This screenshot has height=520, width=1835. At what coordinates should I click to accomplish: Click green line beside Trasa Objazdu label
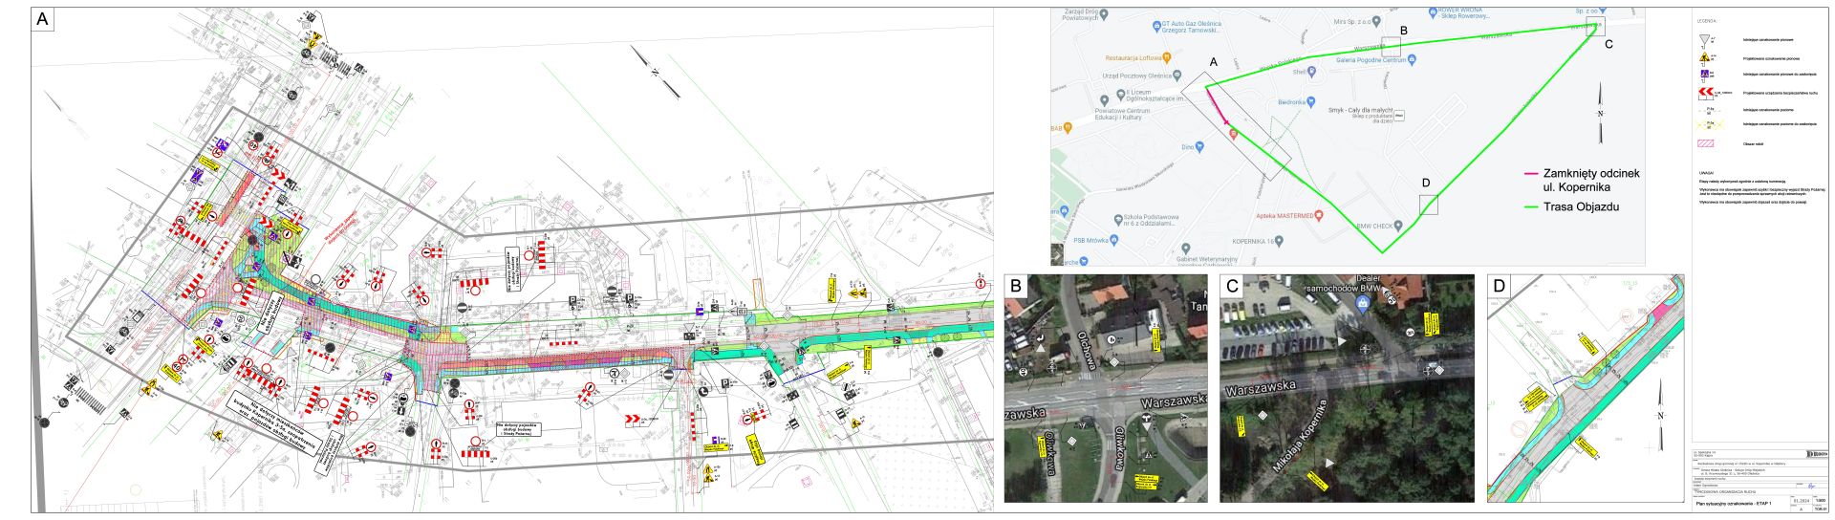click(1530, 206)
